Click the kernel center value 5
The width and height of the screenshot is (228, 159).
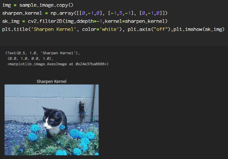click(x=121, y=13)
